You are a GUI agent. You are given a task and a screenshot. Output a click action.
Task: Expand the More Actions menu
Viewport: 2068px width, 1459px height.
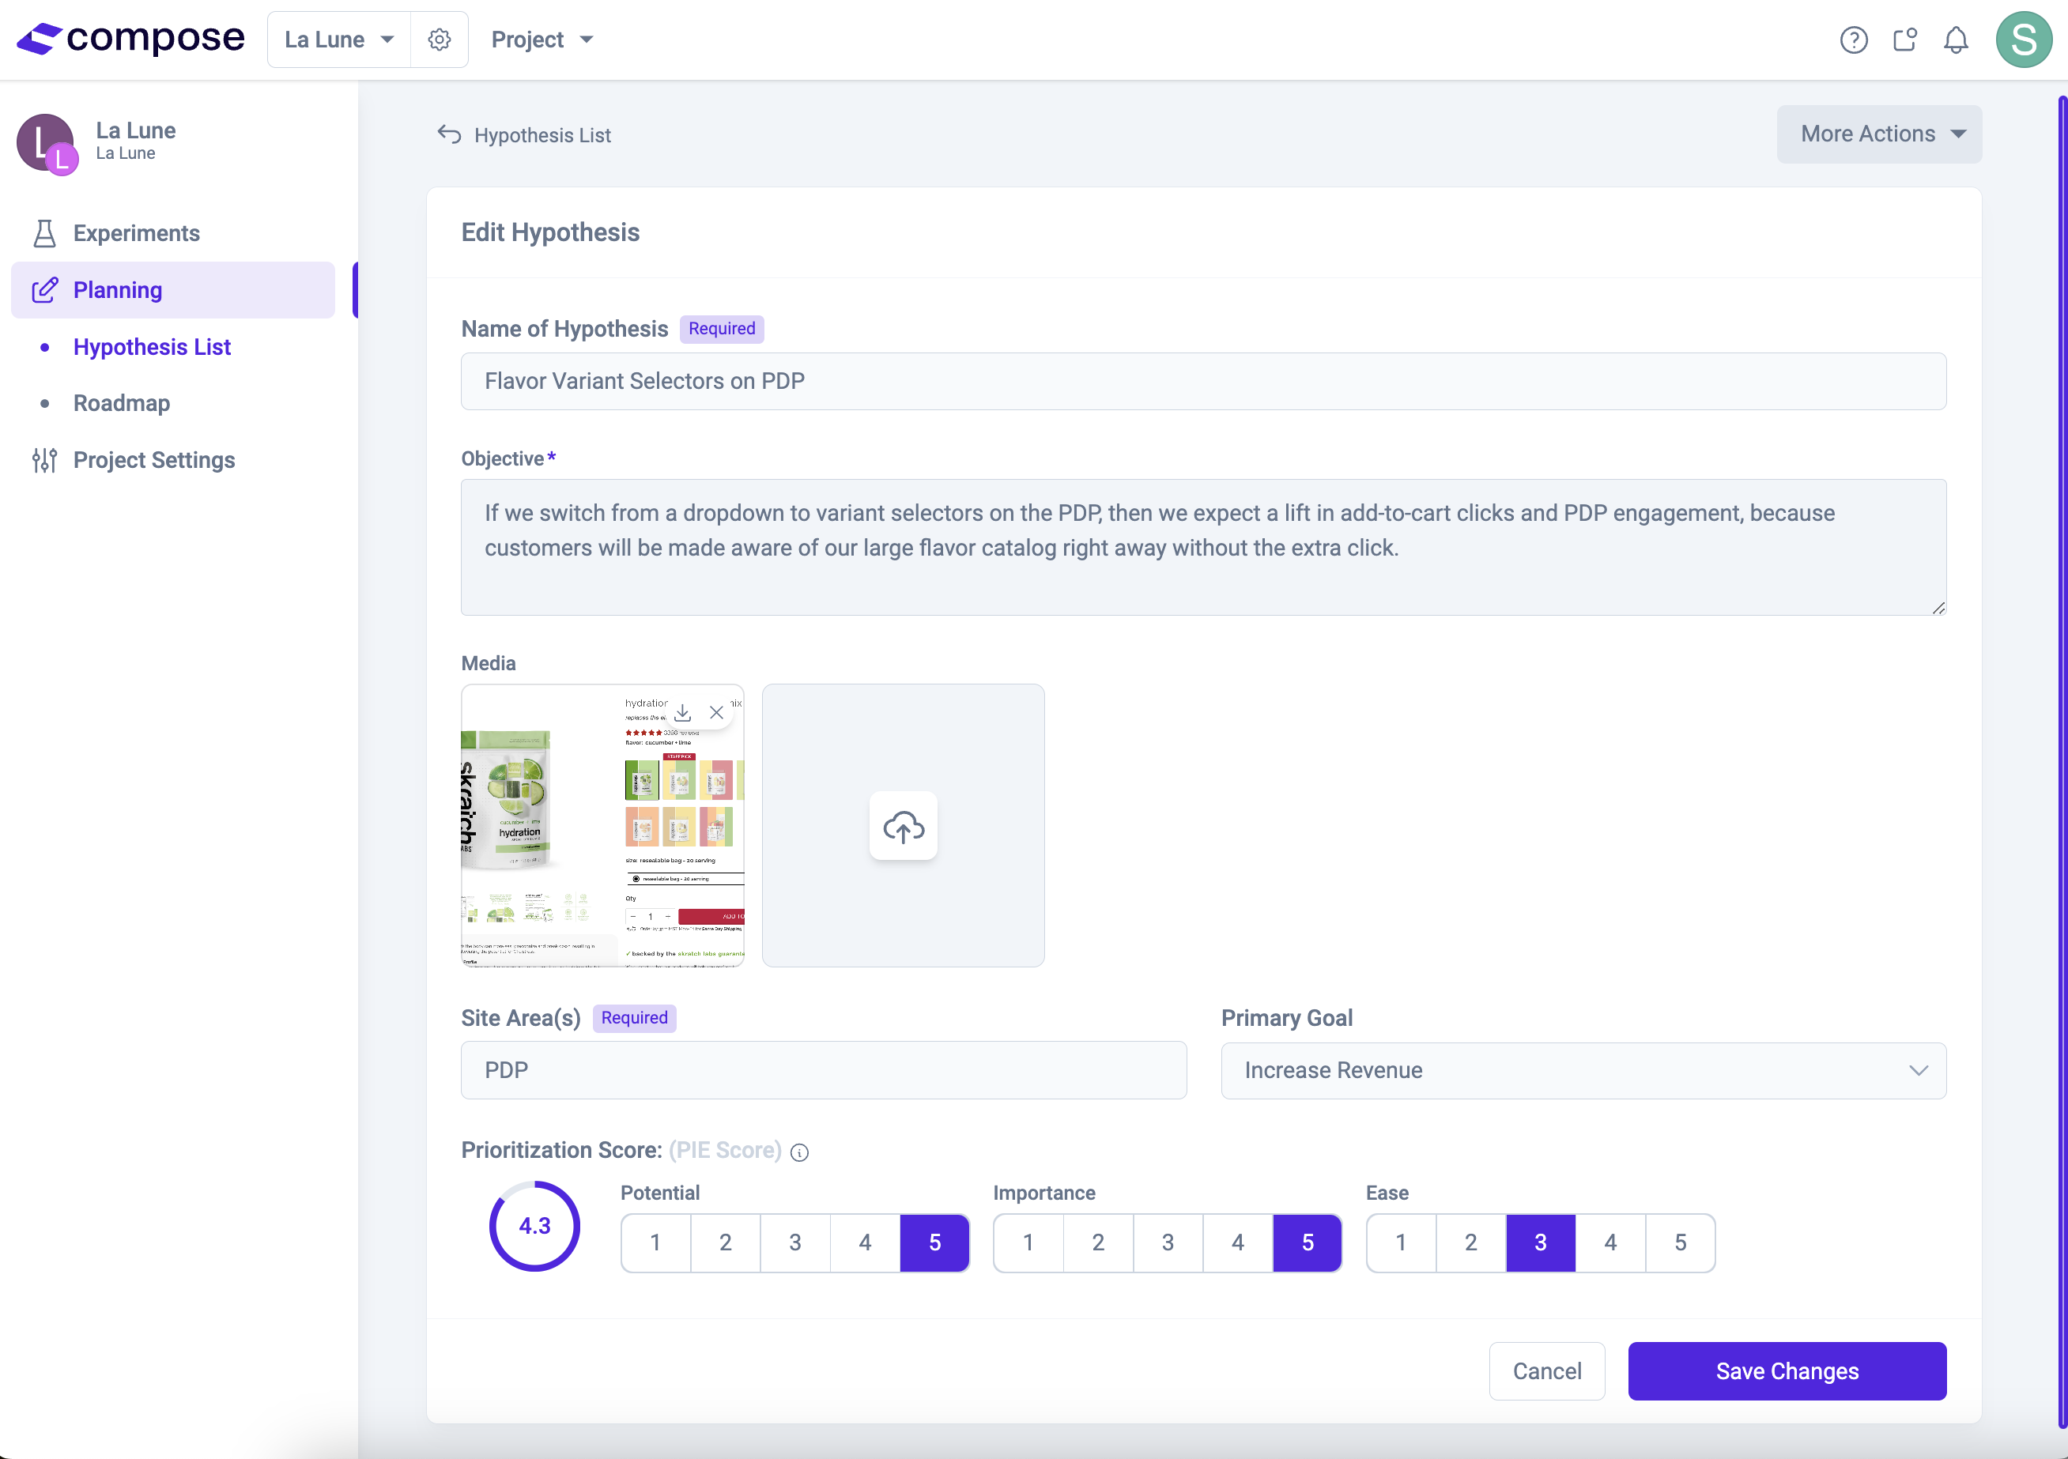point(1878,134)
